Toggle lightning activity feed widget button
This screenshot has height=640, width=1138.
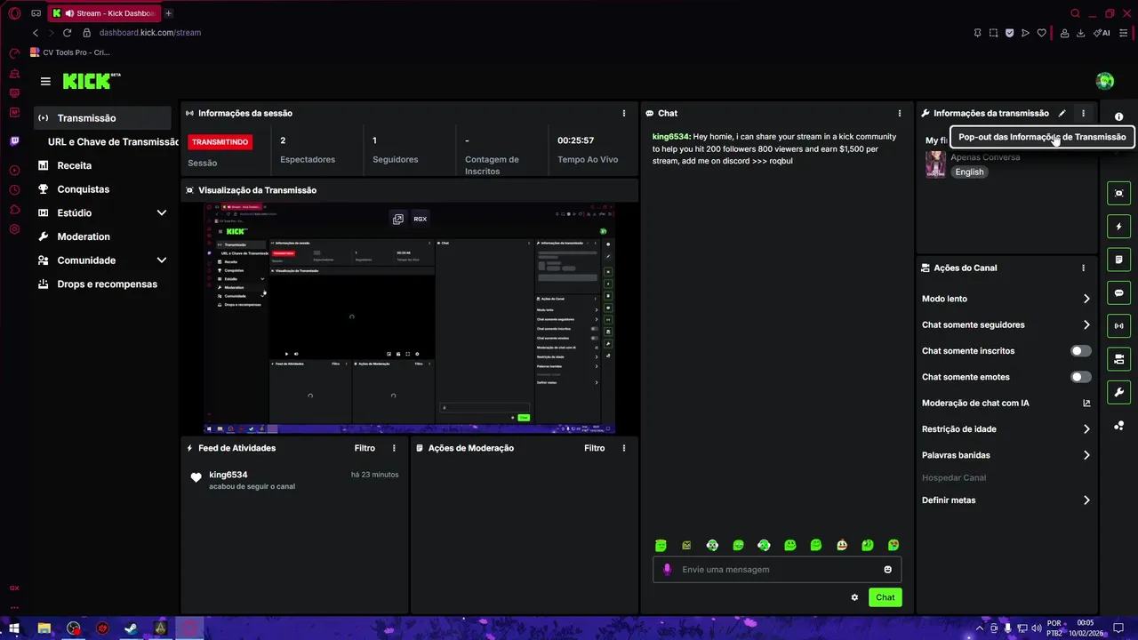pyautogui.click(x=1118, y=227)
